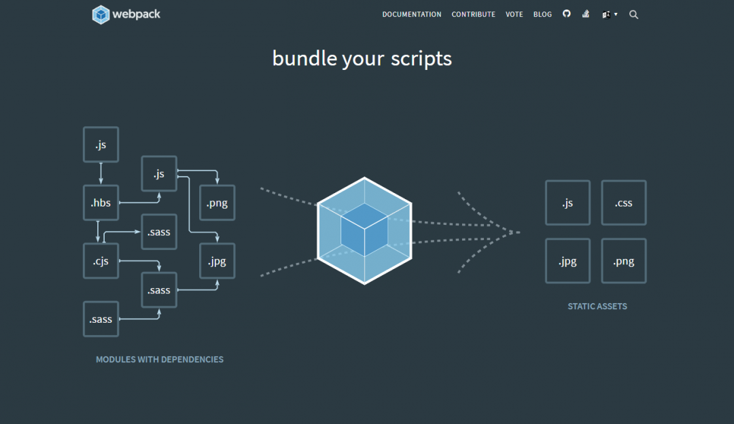This screenshot has height=424, width=734.
Task: Click the .hbs module box
Action: point(101,202)
